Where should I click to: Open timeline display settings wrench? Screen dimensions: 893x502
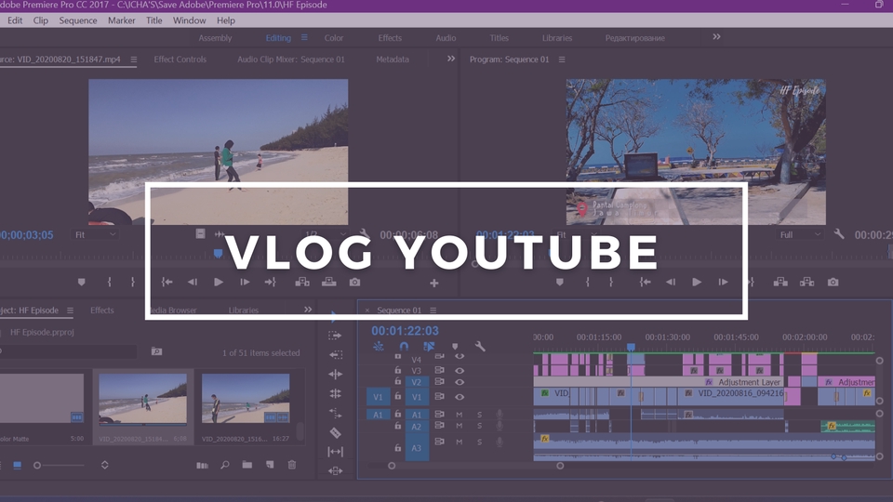(480, 346)
